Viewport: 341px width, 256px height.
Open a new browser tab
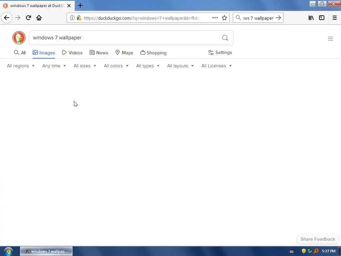[80, 5]
